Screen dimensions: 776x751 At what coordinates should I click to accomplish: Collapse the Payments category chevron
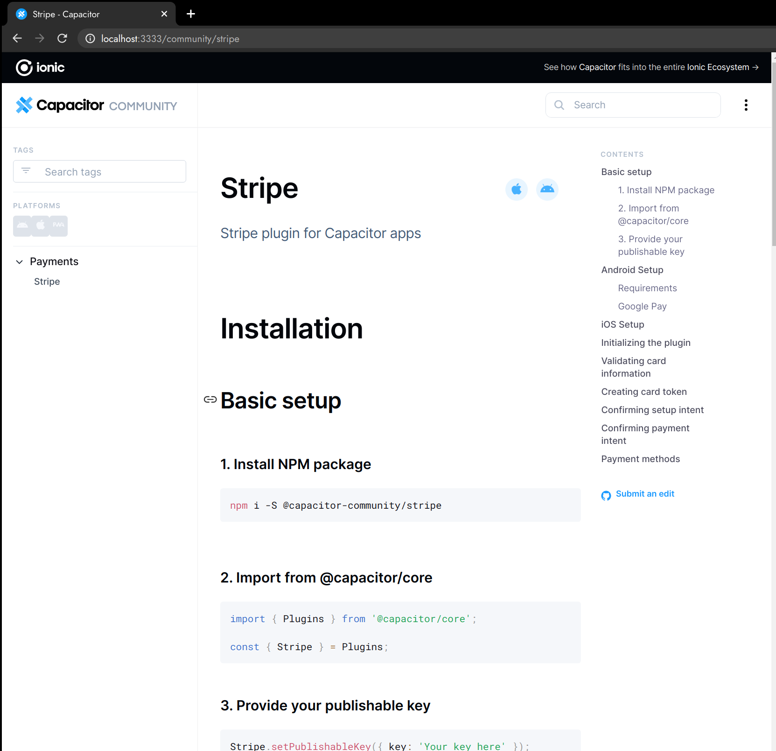click(20, 262)
